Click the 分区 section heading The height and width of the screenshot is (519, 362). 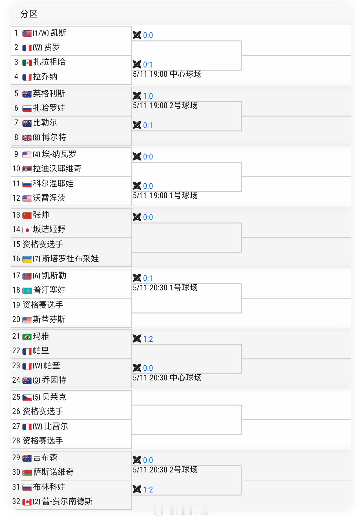point(29,14)
